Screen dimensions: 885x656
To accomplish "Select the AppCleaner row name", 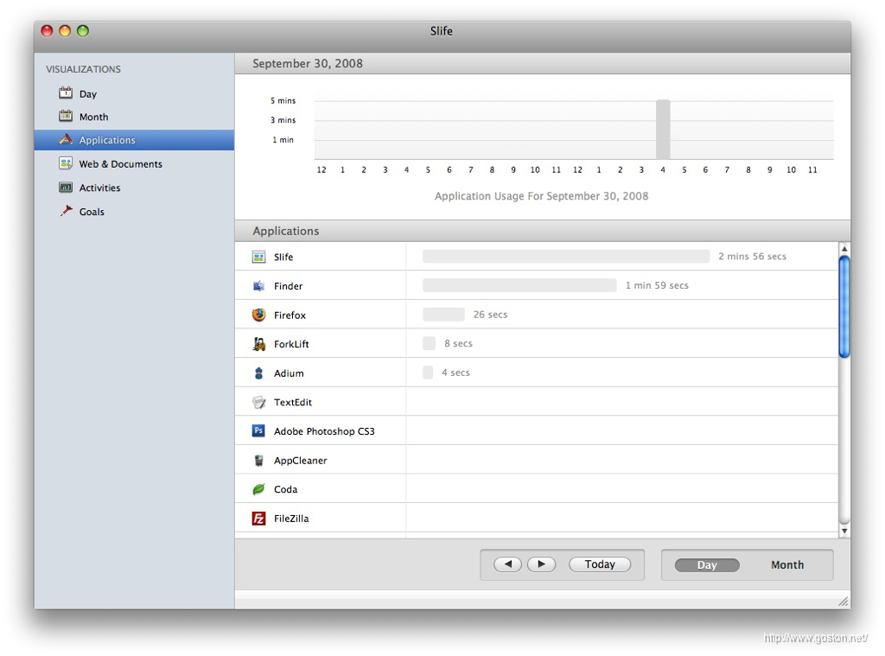I will pos(300,461).
